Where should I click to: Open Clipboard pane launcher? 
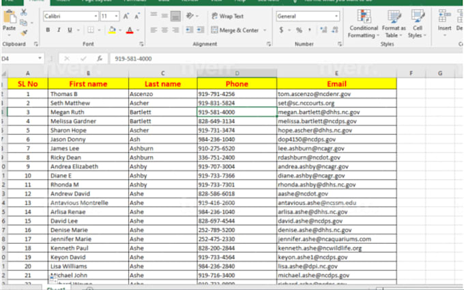[x=35, y=44]
